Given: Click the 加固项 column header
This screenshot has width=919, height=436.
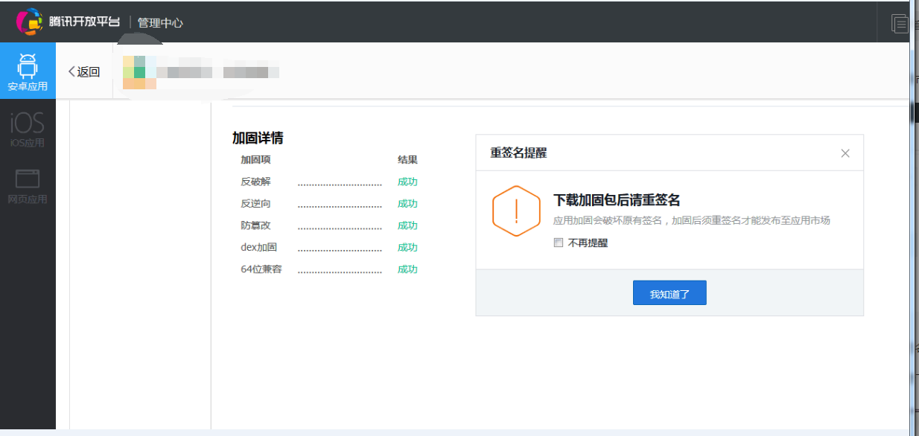Looking at the screenshot, I should [255, 160].
